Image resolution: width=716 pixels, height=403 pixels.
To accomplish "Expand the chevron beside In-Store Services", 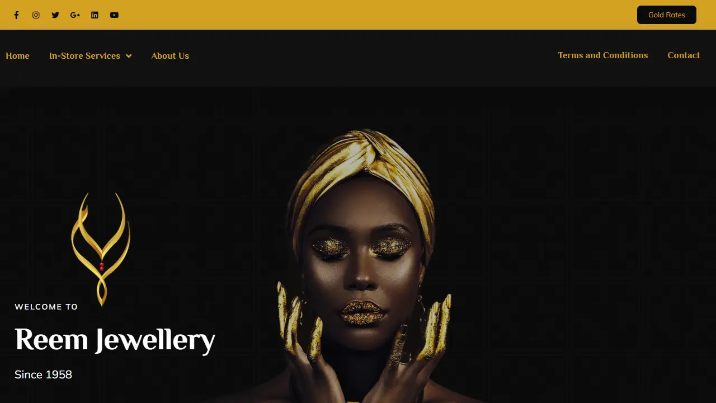I will coord(129,56).
